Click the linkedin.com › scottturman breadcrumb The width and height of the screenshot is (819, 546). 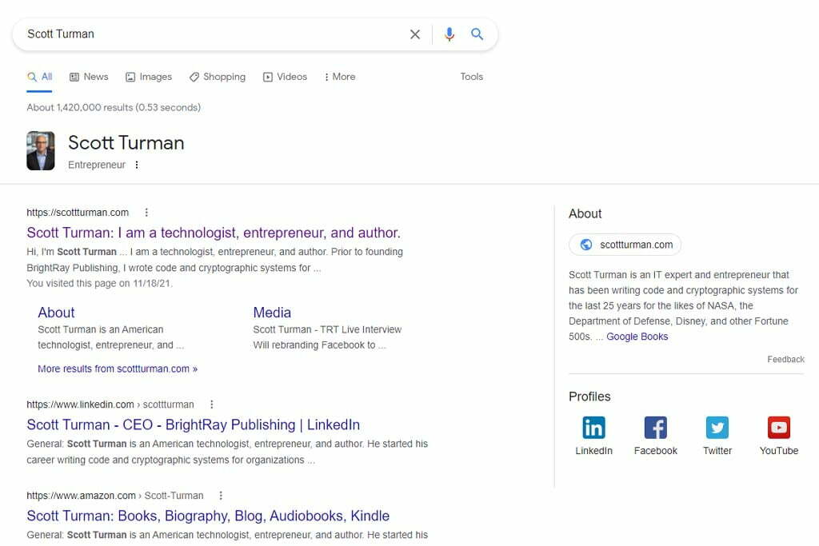pos(110,405)
